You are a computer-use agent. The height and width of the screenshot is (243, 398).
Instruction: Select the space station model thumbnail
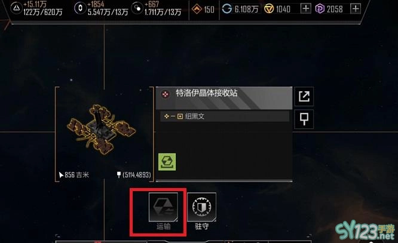click(102, 130)
